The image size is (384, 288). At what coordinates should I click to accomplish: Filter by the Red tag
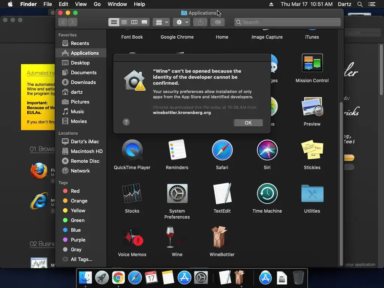[x=81, y=191]
